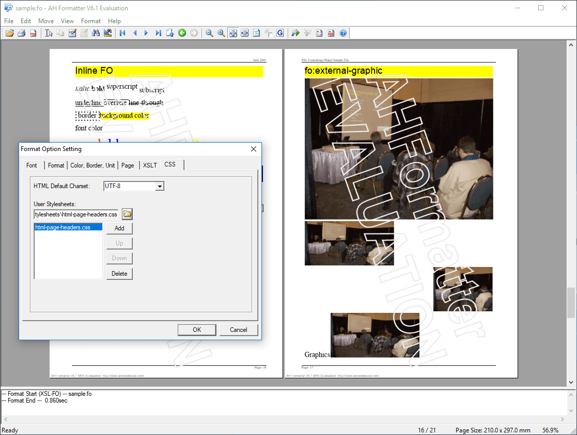
Task: Expand the HTML Default Charset dropdown
Action: (x=160, y=186)
